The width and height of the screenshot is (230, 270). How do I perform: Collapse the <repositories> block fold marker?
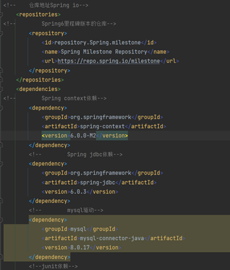1,15
